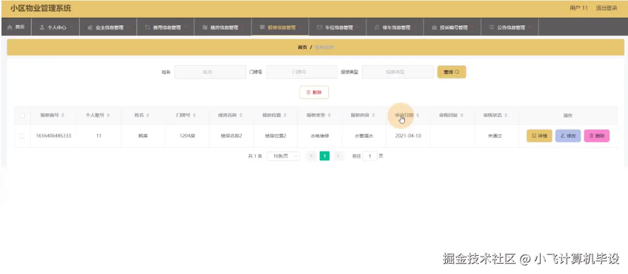
Task: Expand the 车位信息管理 menu arrow
Action: point(358,27)
